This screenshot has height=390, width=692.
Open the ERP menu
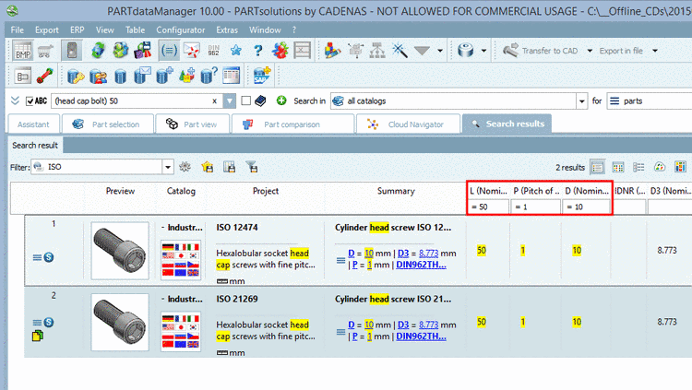pyautogui.click(x=78, y=30)
